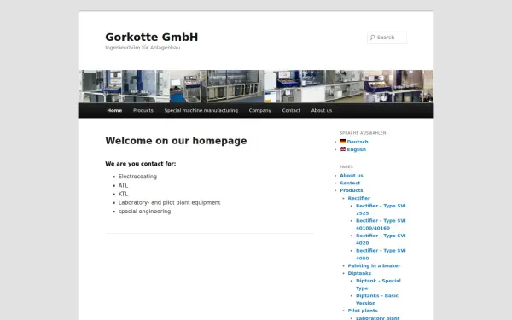Open Rectifier – Type SVI 4020
The image size is (512, 320).
pyautogui.click(x=381, y=239)
